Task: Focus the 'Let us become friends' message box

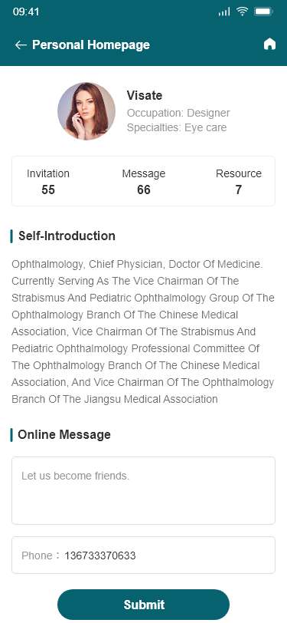Action: pos(144,491)
